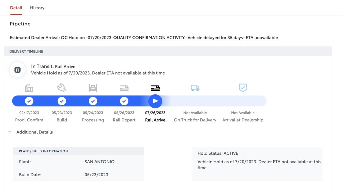This screenshot has height=194, width=343.
Task: Click the DELIVERY TIMELINE section header
Action: [x=168, y=51]
